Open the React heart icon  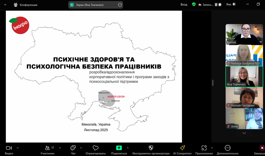(95, 148)
